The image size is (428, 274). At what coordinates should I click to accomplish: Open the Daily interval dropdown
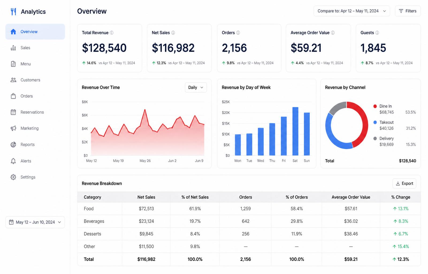(196, 87)
